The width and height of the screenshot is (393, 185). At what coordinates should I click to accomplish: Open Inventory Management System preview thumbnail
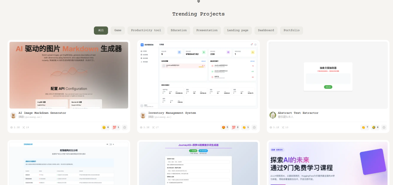198,75
